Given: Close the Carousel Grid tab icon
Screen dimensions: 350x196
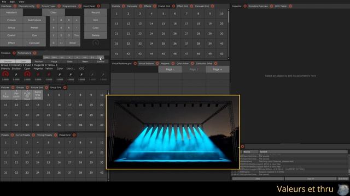Looking at the screenshot, I should coord(213,6).
